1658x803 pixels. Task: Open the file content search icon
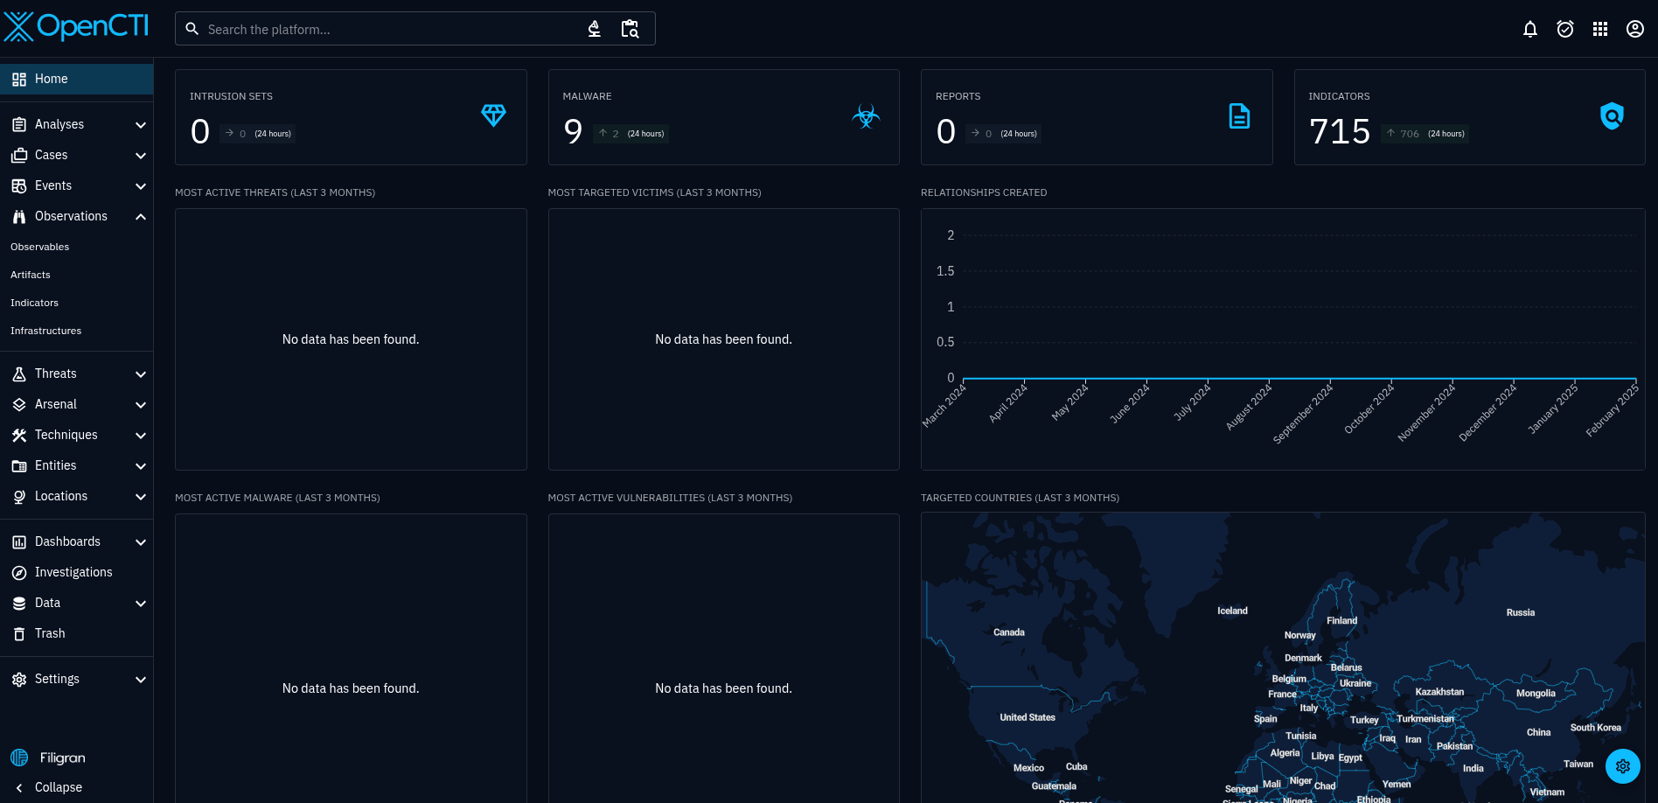[x=630, y=29]
